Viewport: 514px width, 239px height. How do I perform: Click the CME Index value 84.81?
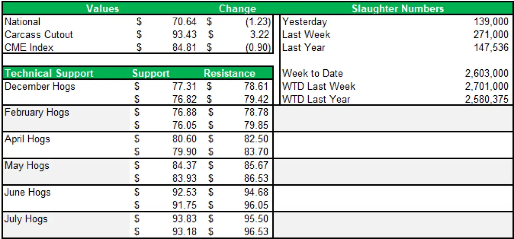pos(184,48)
